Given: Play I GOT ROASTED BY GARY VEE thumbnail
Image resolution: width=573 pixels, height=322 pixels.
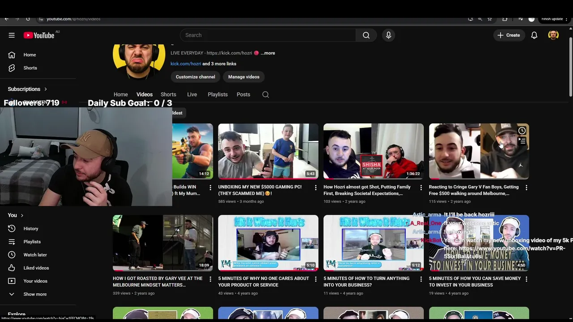Looking at the screenshot, I should [163, 243].
